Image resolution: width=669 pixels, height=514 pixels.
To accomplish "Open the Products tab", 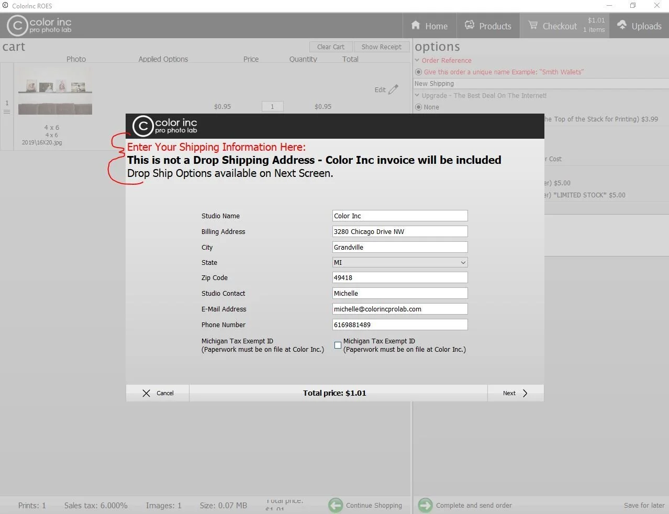I will click(488, 26).
